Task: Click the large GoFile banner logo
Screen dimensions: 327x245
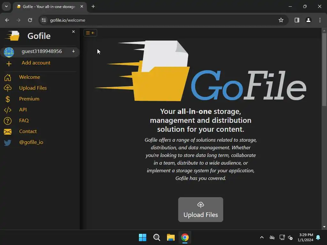Action: pyautogui.click(x=201, y=71)
